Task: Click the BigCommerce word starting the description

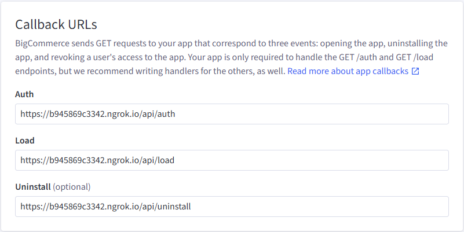Action: click(43, 44)
